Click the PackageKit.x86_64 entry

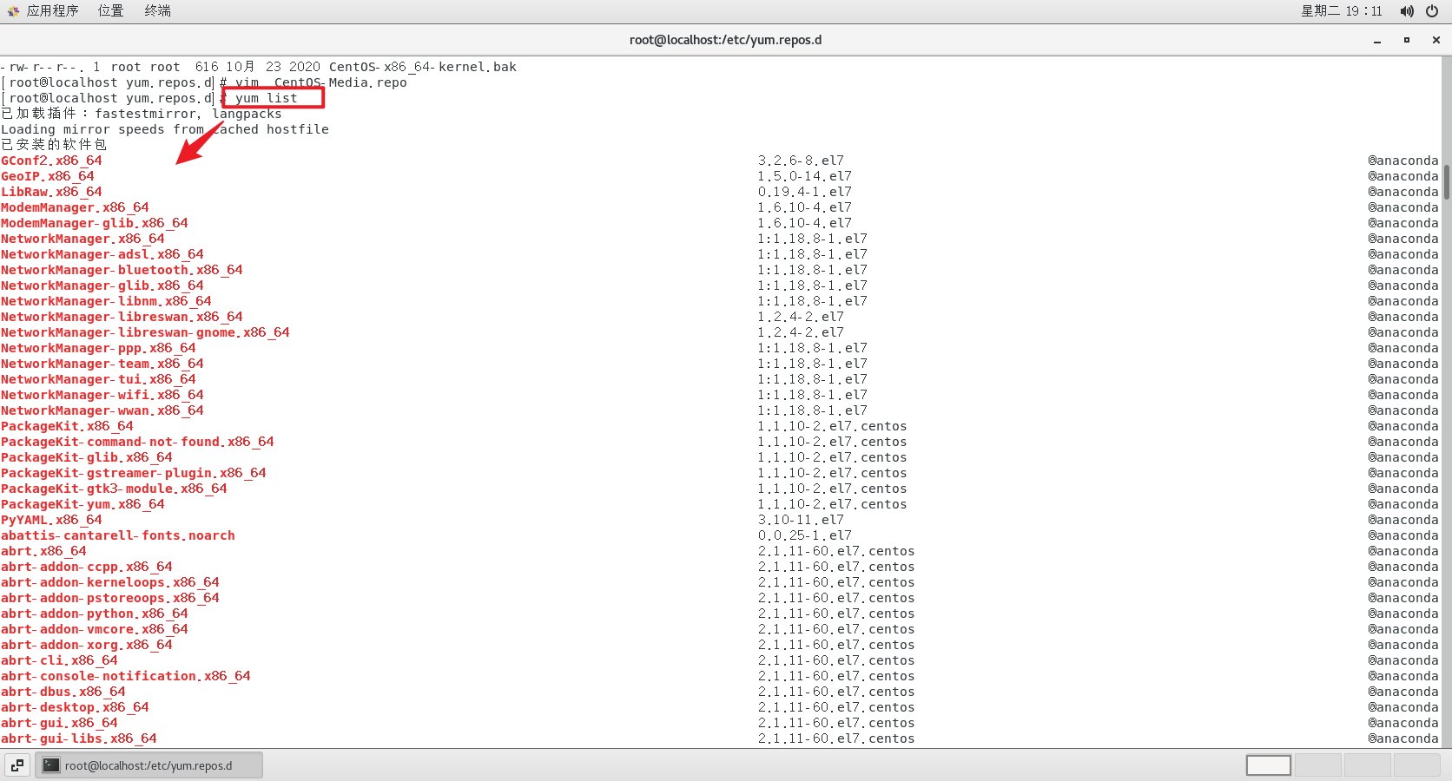67,426
